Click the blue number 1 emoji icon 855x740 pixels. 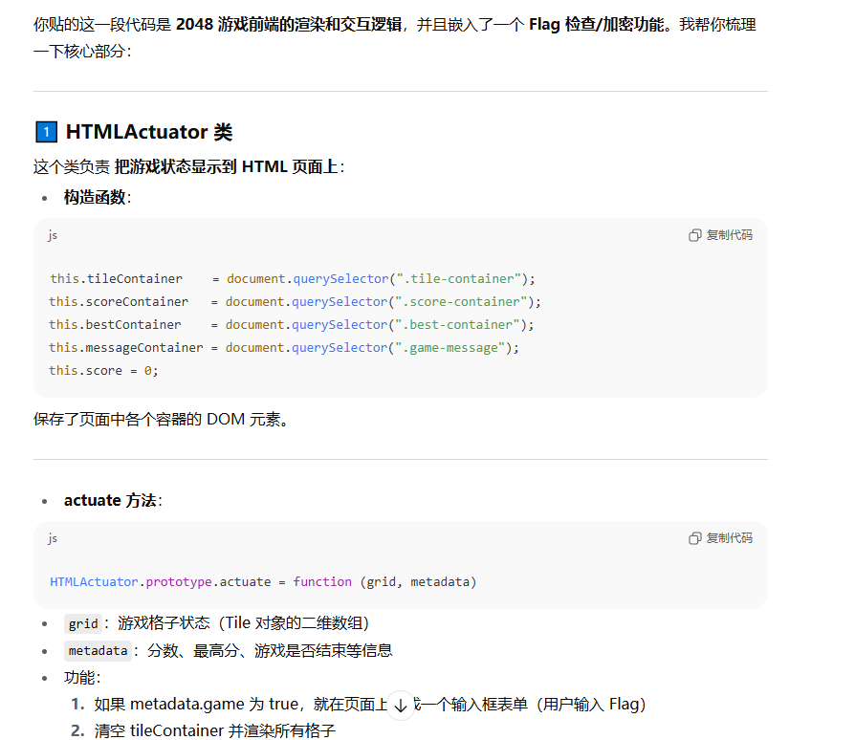45,132
